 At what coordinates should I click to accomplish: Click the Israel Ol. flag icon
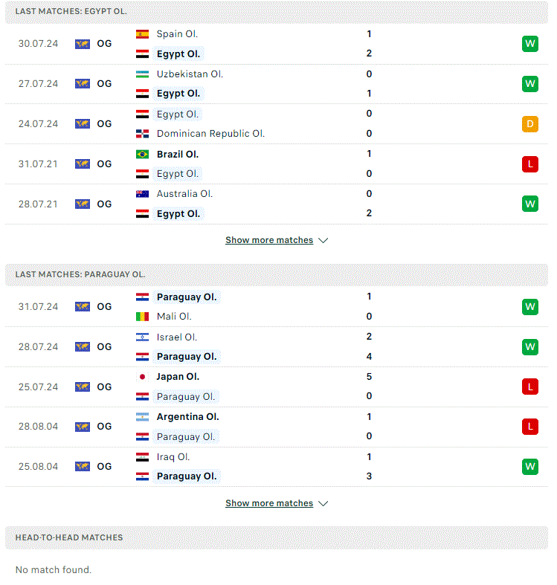[x=142, y=337]
